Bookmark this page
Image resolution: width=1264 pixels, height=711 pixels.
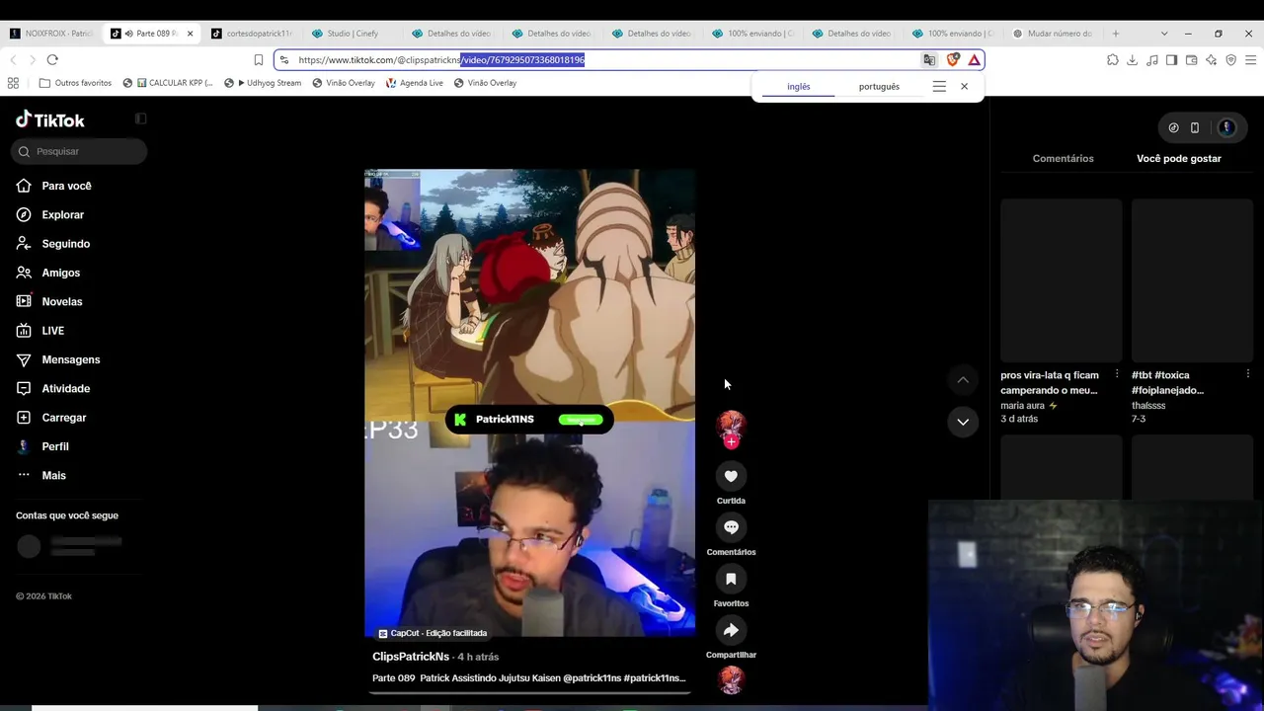pyautogui.click(x=259, y=60)
